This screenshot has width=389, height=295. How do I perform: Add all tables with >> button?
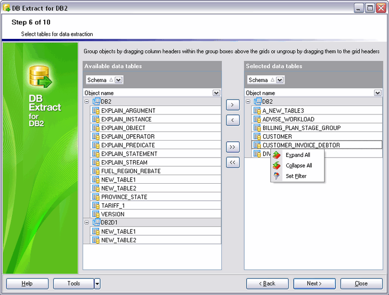tap(233, 147)
